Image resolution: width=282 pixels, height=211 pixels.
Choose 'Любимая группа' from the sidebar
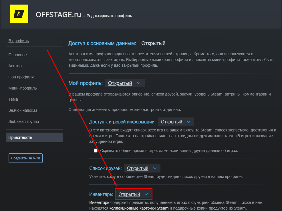click(24, 121)
